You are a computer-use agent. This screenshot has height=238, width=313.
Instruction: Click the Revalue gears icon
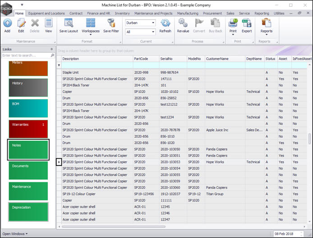183,23
